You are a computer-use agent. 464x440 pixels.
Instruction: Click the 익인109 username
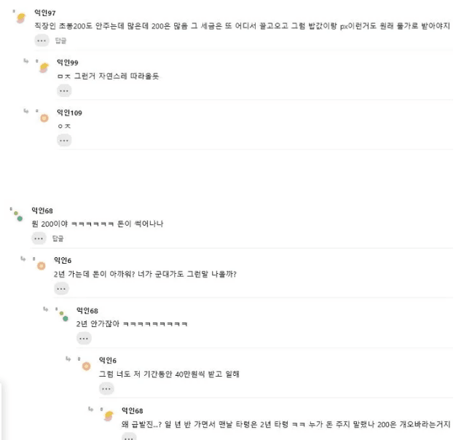click(x=70, y=113)
